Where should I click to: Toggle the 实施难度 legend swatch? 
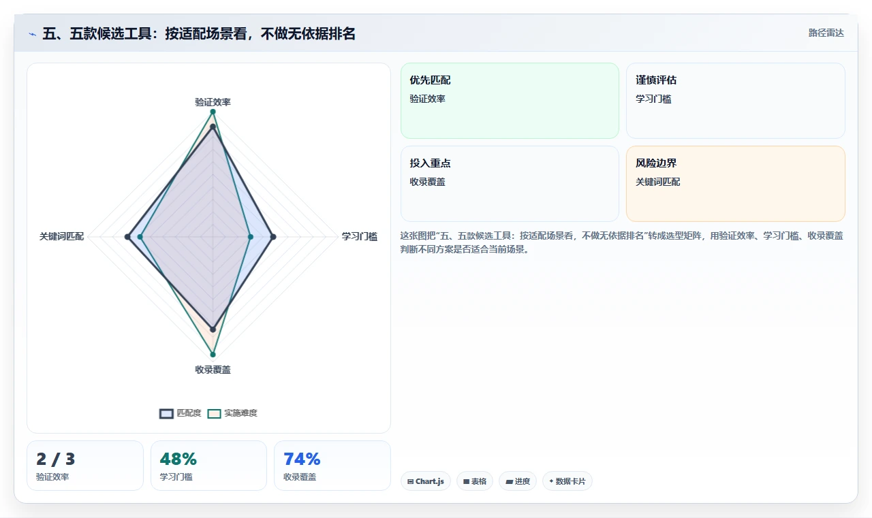coord(215,413)
